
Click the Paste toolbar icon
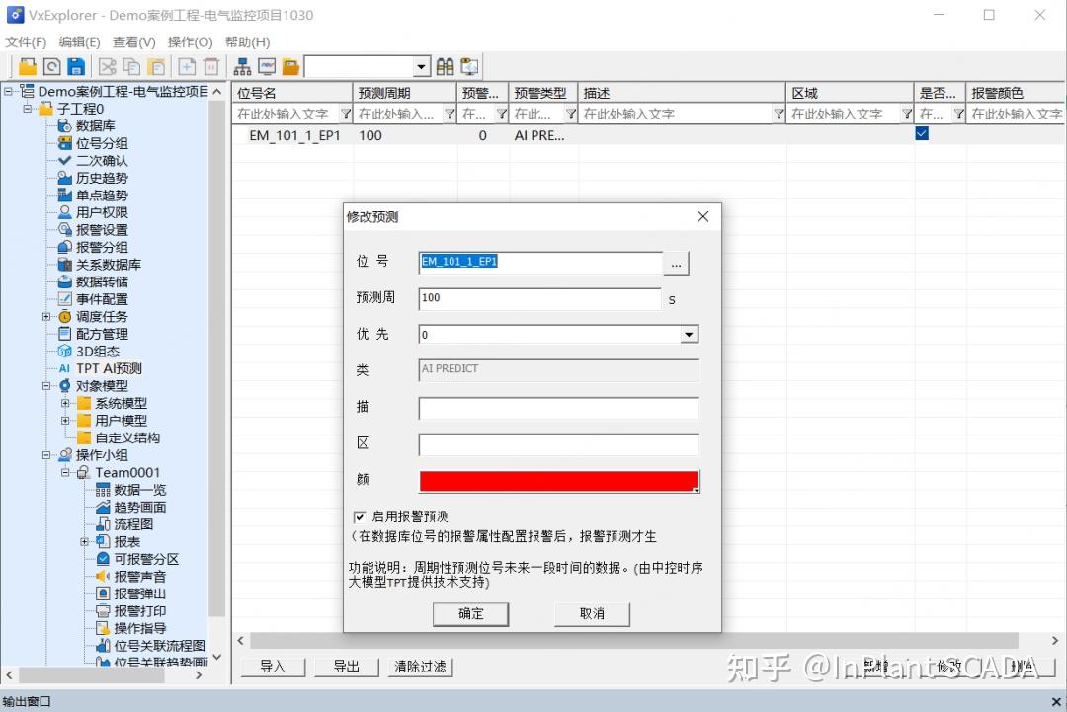[158, 66]
